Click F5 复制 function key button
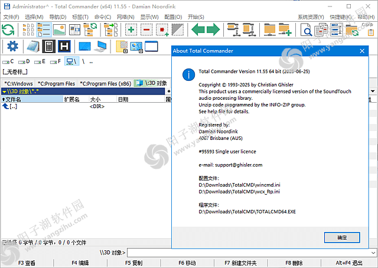 pos(134,263)
